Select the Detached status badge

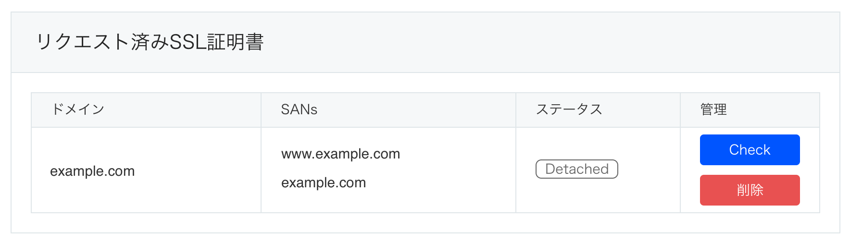577,169
